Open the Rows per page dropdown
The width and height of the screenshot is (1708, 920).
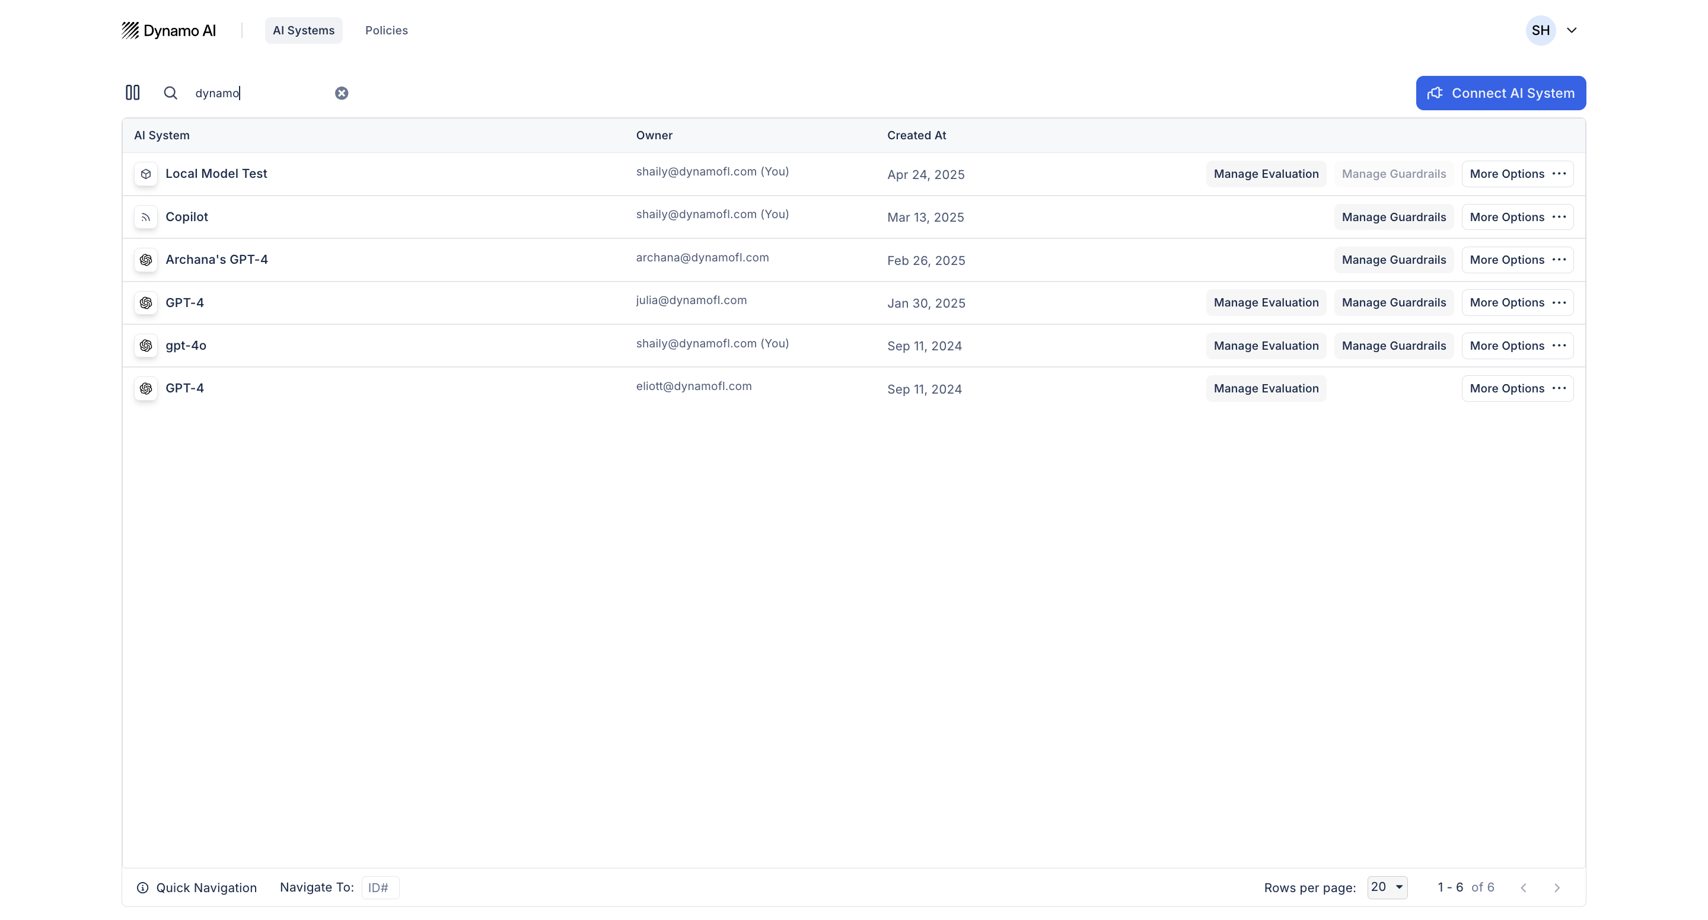tap(1387, 887)
